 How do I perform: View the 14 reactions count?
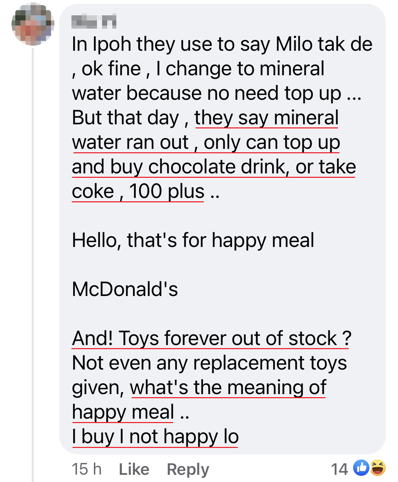tap(339, 469)
